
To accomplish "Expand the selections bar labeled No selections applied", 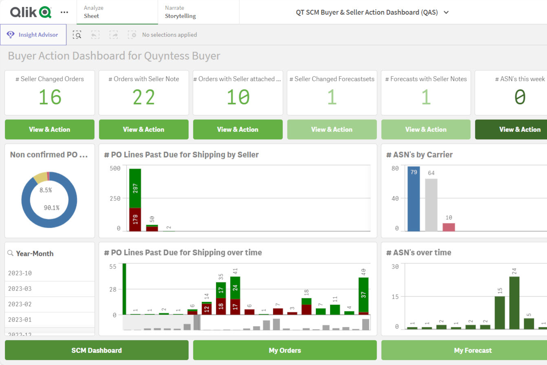I will coord(170,35).
